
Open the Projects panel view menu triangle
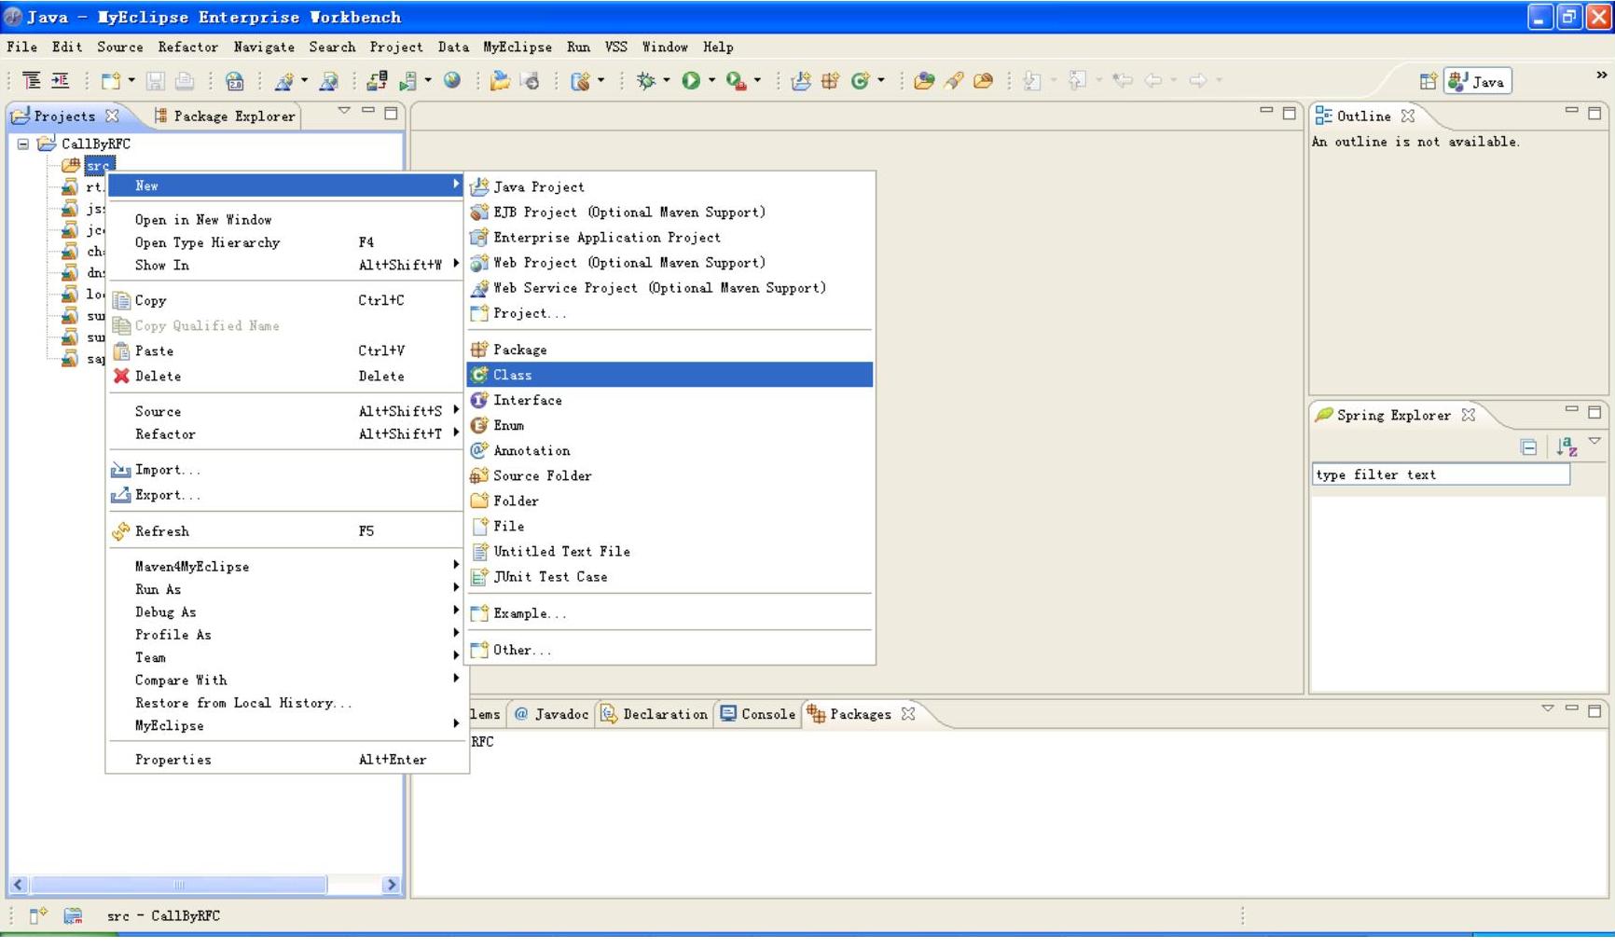pyautogui.click(x=344, y=111)
